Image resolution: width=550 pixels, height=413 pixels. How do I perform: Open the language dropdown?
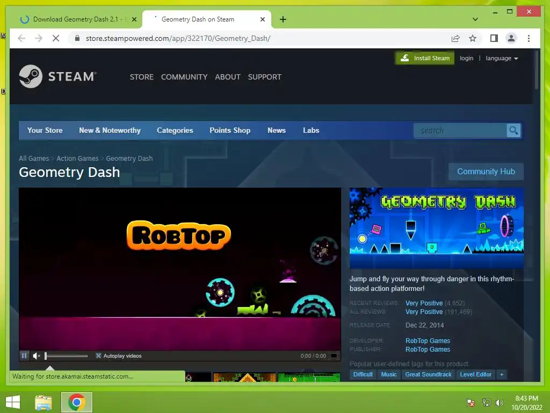[x=502, y=58]
